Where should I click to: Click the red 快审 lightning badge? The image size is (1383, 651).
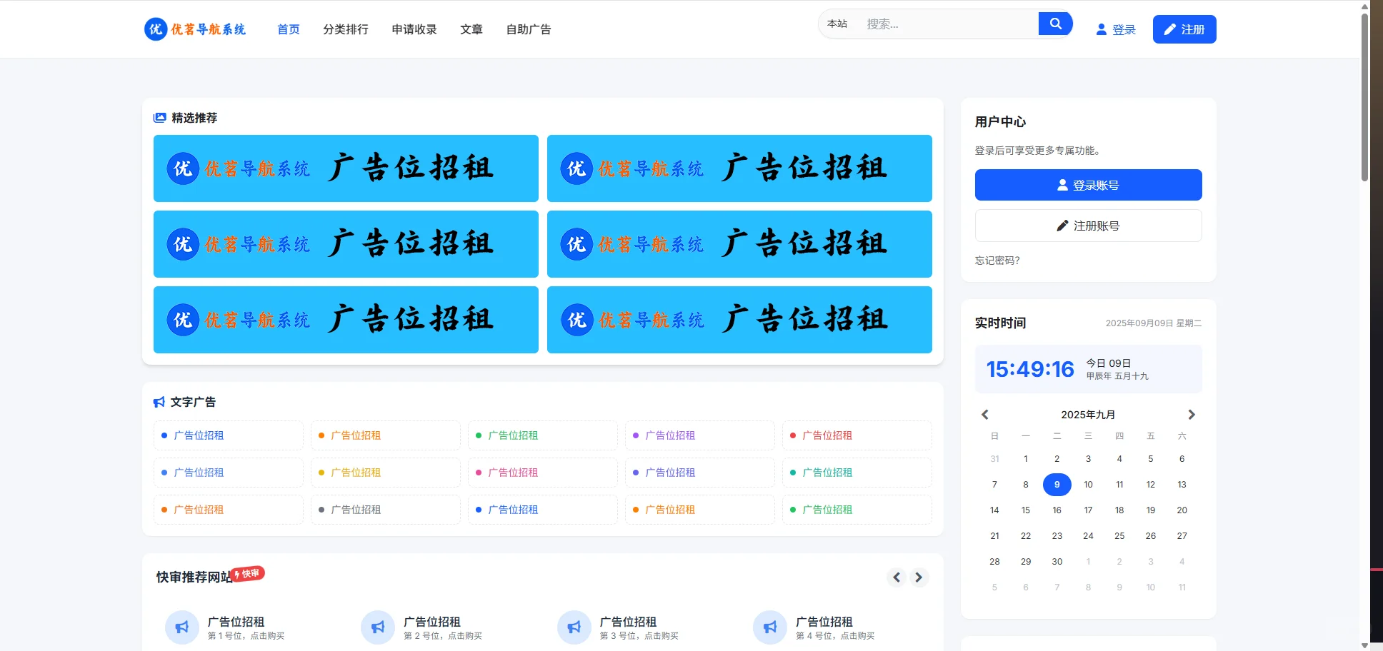[x=247, y=573]
